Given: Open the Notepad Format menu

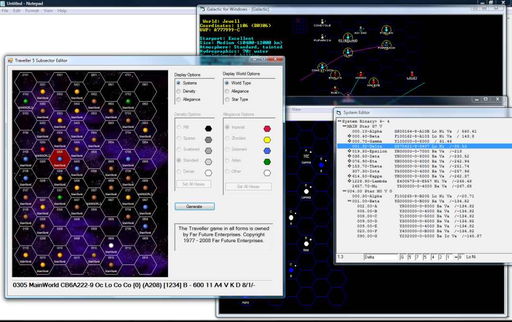Looking at the screenshot, I should pyautogui.click(x=32, y=11).
